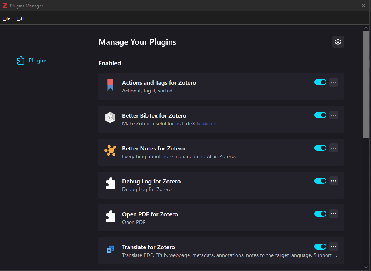
Task: Click the 'Action it, tag it, sorted.' description
Action: tap(148, 91)
